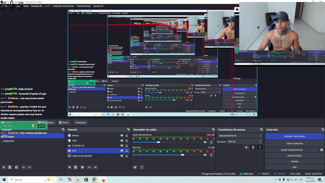Select Captura de pantalla source row
325x183 pixels.
[x=98, y=156]
